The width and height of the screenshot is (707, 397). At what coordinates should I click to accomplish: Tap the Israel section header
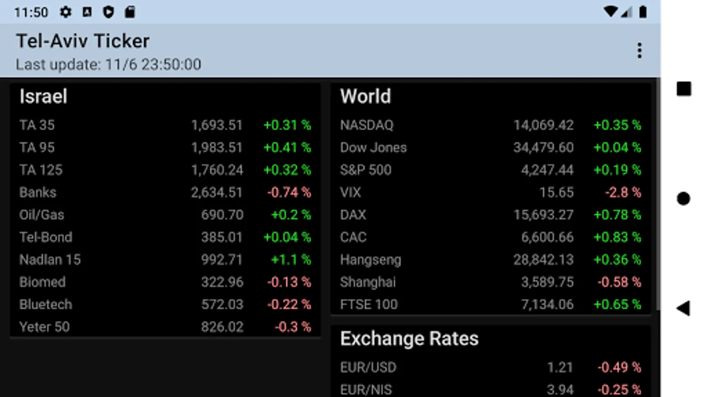click(43, 97)
